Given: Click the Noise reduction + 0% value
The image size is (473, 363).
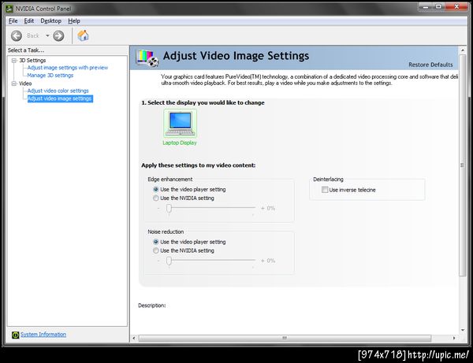Looking at the screenshot, I should 268,261.
